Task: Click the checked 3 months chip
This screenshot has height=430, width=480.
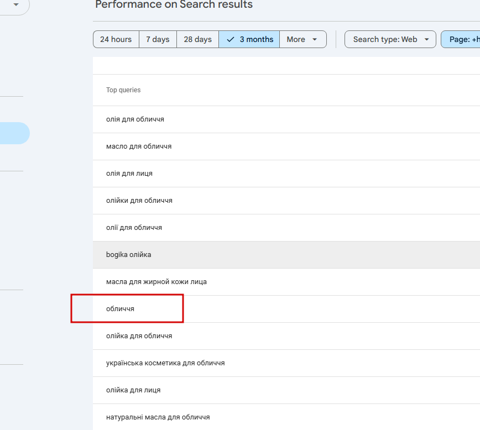Action: (x=249, y=39)
